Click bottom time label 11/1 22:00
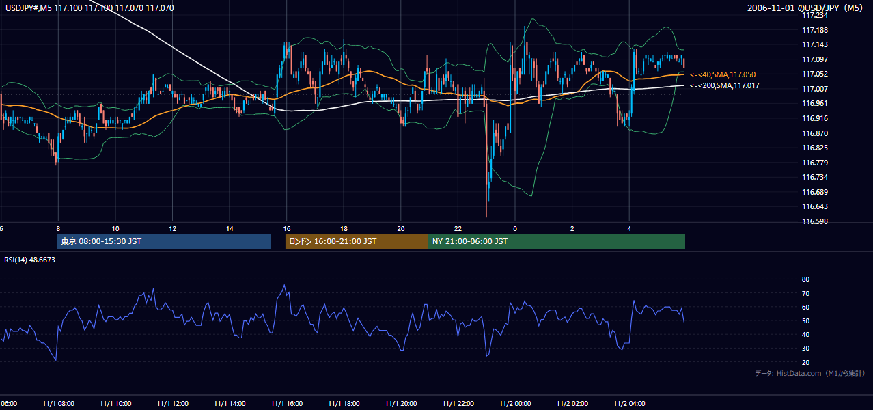 [458, 404]
